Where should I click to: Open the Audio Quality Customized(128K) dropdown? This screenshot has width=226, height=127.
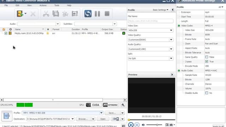click(171, 49)
